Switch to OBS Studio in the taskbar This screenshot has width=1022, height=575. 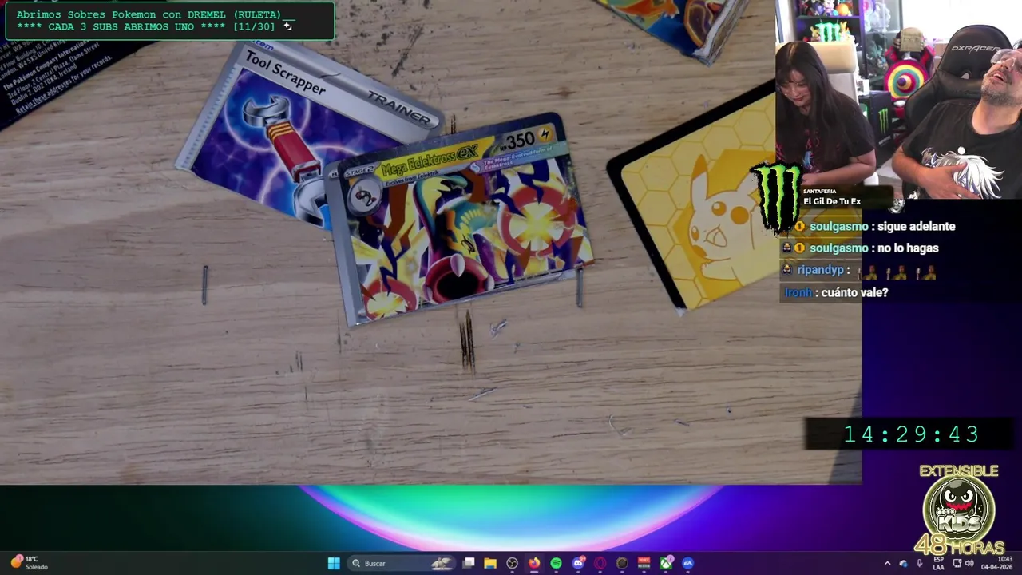(x=512, y=563)
